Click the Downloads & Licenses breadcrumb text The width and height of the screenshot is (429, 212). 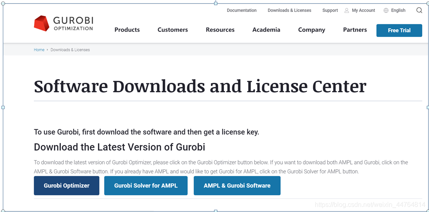[70, 50]
